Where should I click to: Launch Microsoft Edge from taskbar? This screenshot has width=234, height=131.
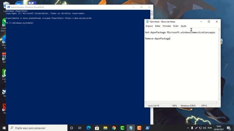pyautogui.click(x=88, y=128)
